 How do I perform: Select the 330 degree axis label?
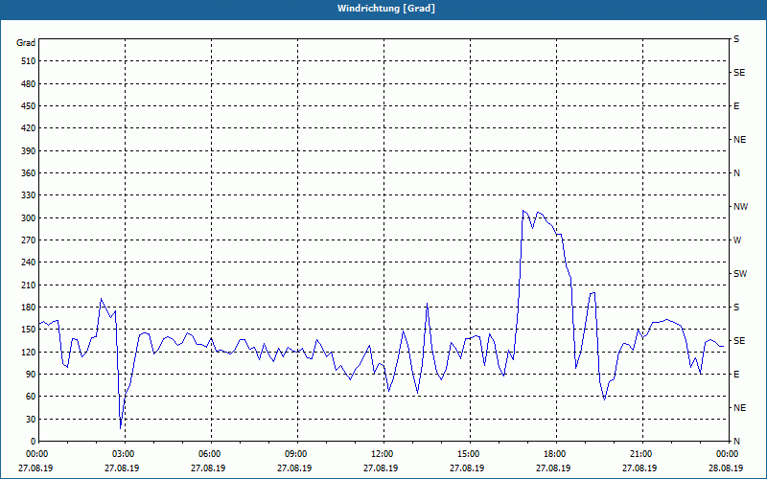[x=29, y=195]
